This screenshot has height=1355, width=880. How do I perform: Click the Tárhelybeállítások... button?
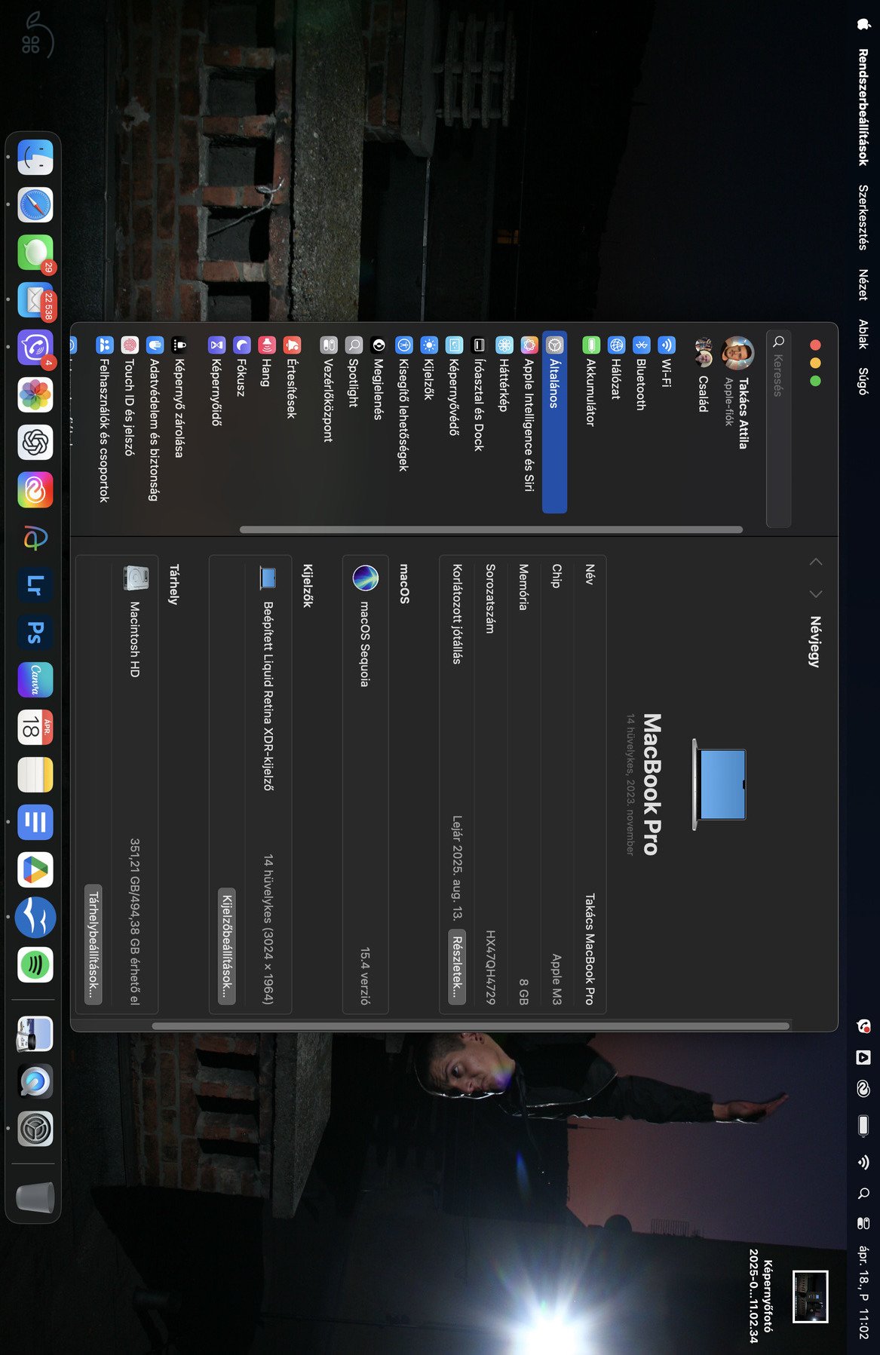click(94, 944)
